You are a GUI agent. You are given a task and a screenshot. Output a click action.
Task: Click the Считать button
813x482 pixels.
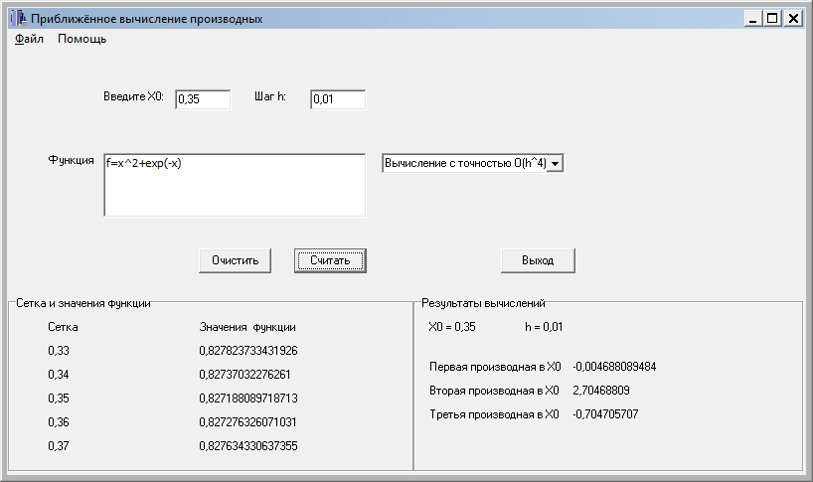330,260
